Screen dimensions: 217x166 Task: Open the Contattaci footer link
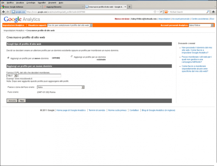134,110
